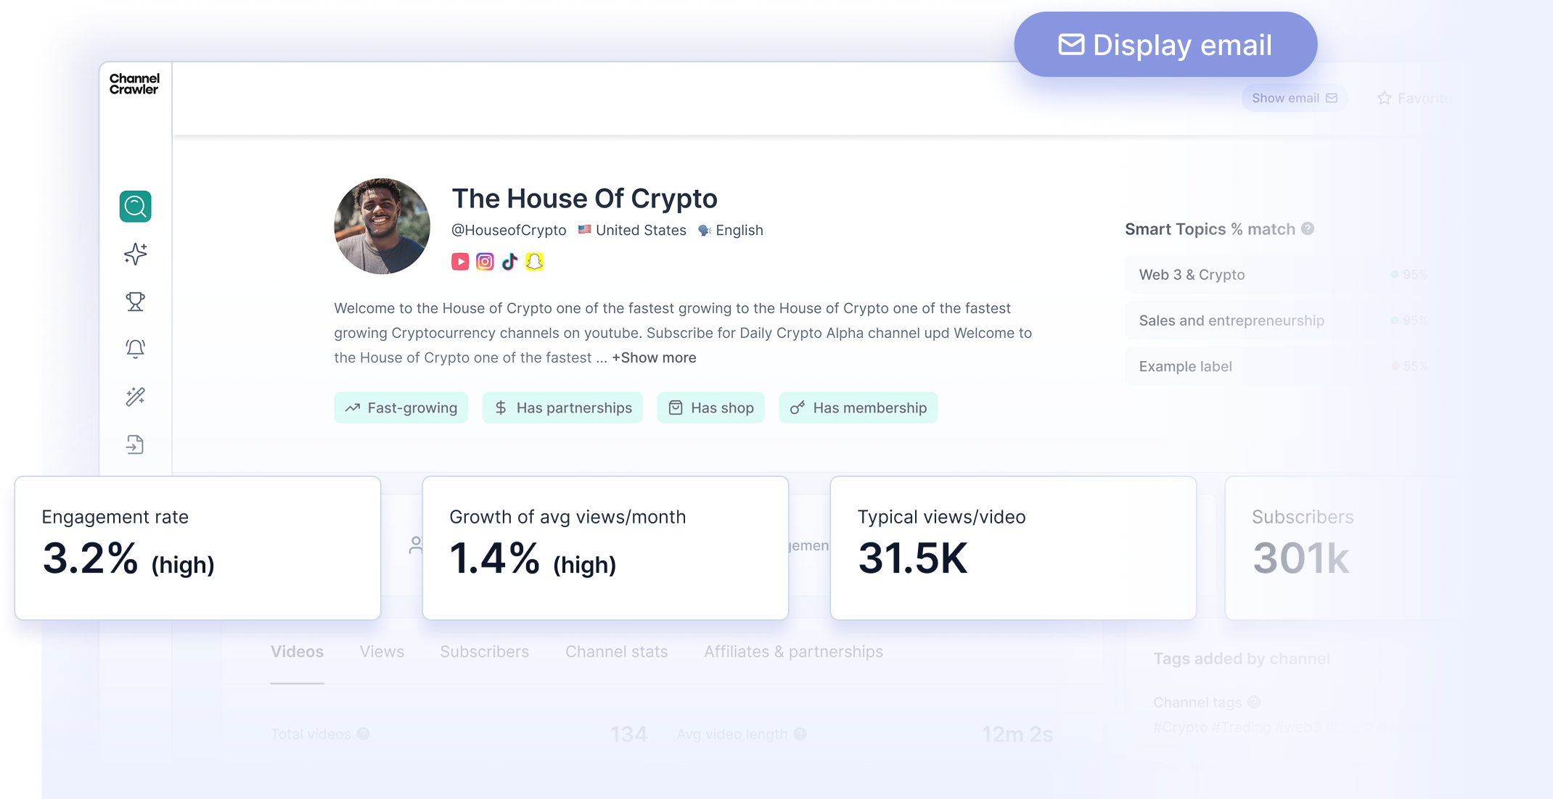This screenshot has height=799, width=1553.
Task: Open the channel's YouTube icon link
Action: click(x=460, y=262)
